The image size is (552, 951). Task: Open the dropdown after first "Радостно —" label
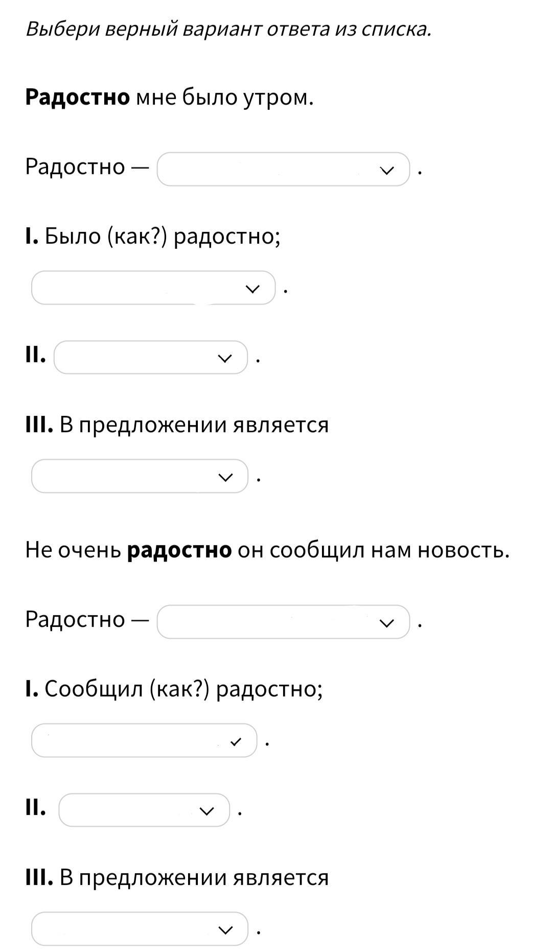tap(283, 169)
